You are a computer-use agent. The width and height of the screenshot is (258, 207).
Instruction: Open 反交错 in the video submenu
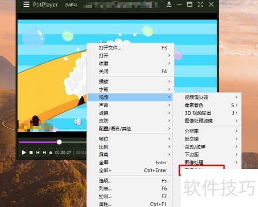(x=207, y=139)
